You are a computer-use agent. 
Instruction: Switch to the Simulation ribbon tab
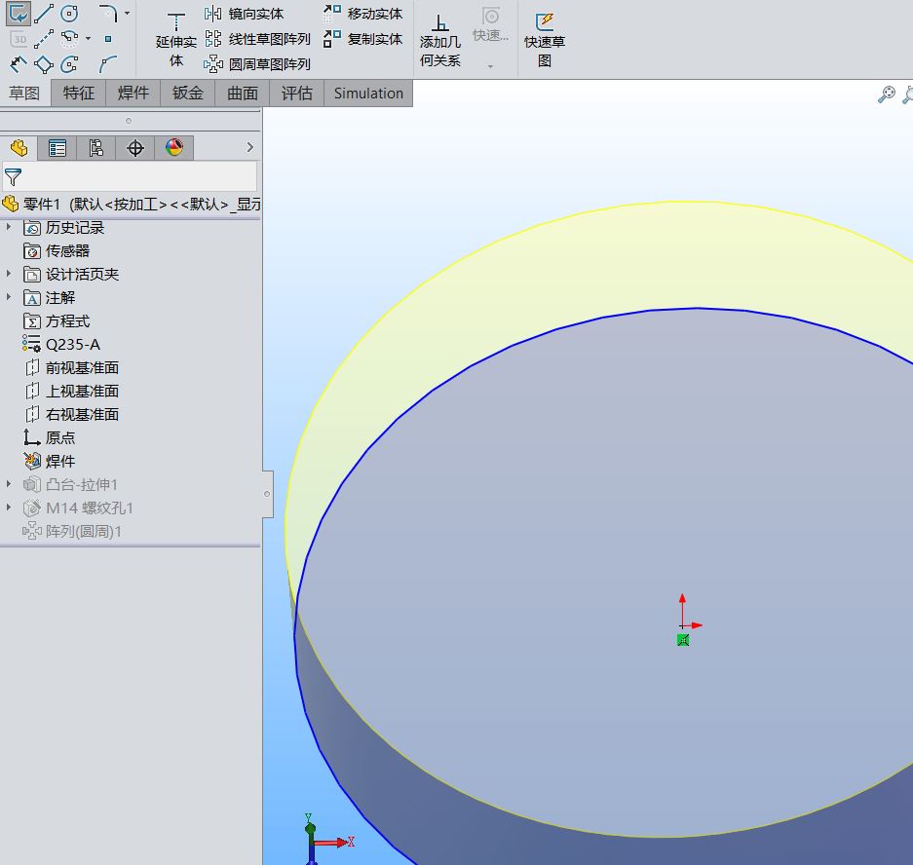pyautogui.click(x=368, y=94)
